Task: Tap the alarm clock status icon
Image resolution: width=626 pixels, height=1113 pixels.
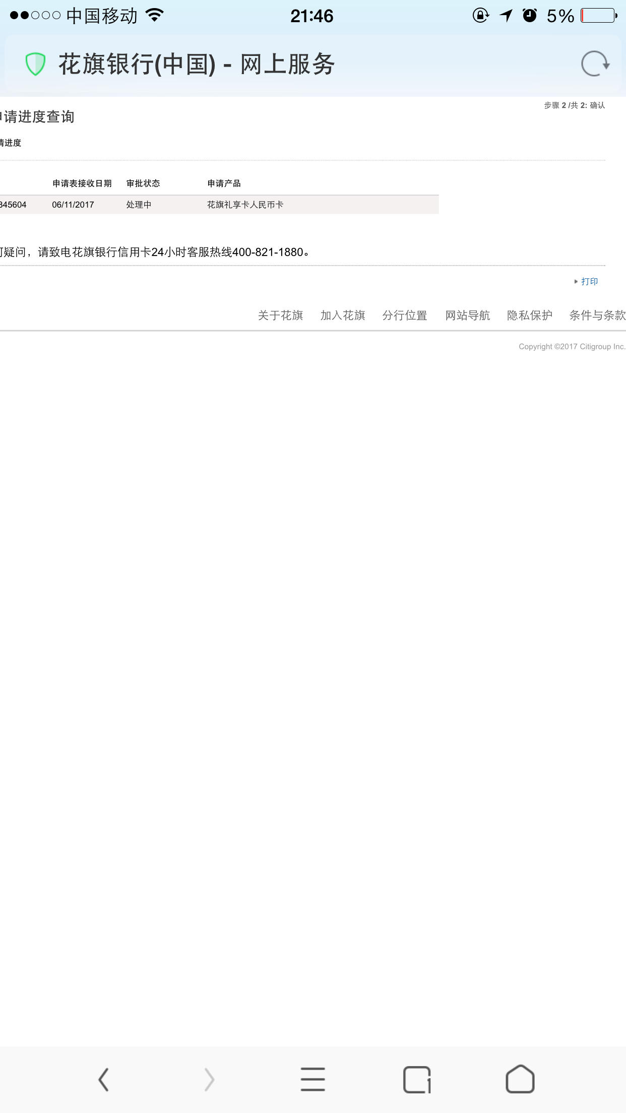Action: click(x=530, y=15)
